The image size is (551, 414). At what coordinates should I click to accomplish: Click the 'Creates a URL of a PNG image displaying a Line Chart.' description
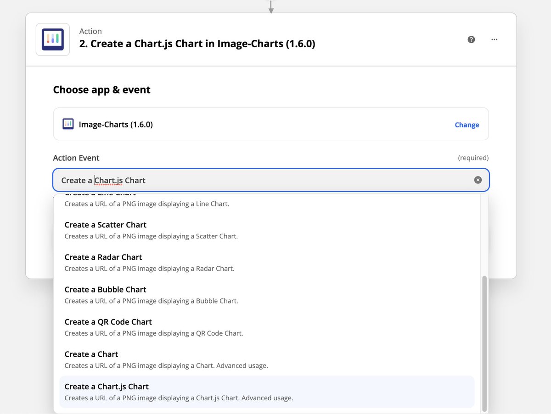147,204
